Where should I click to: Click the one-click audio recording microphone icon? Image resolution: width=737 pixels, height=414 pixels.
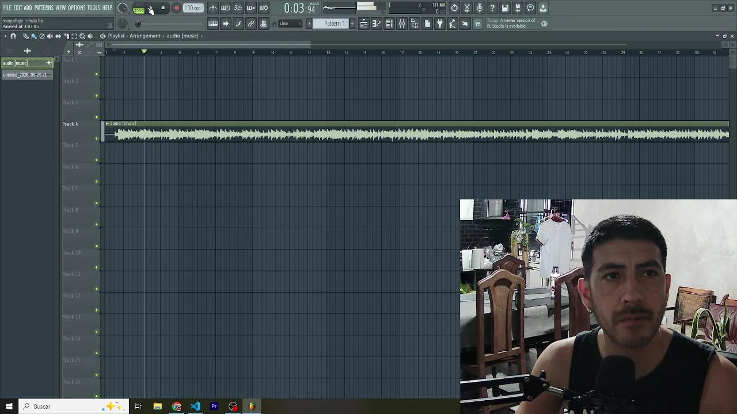tap(480, 8)
